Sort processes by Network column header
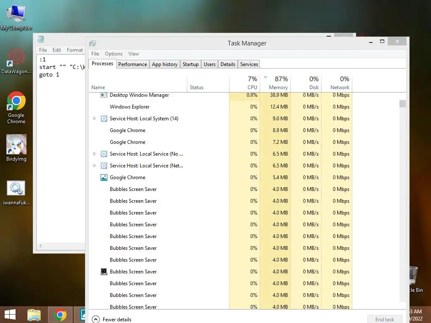Viewport: 431px width, 323px height. (337, 84)
